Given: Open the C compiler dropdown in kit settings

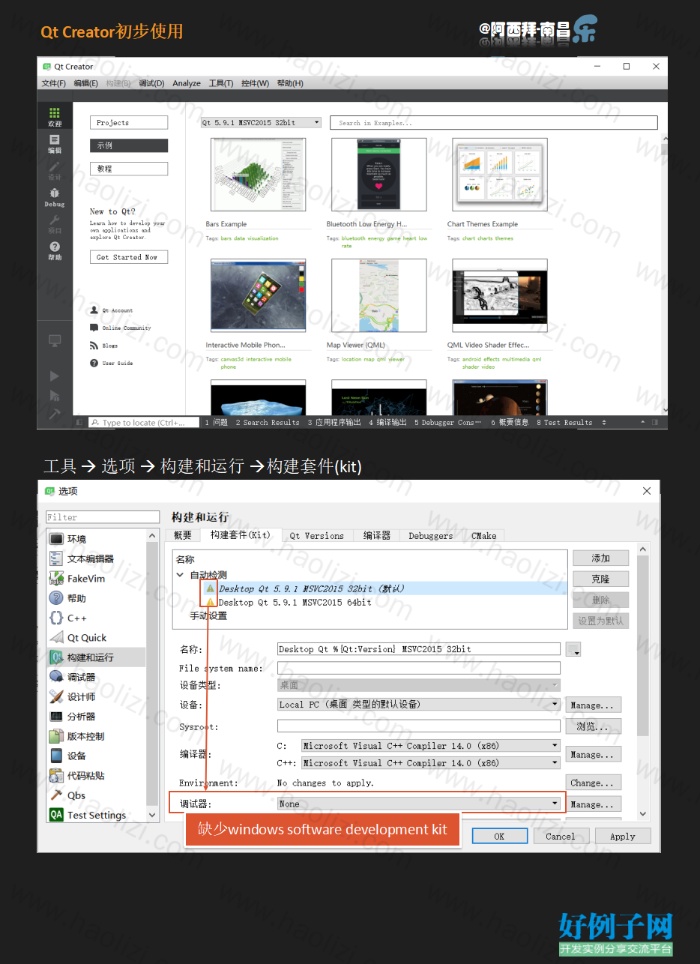Looking at the screenshot, I should pos(431,746).
